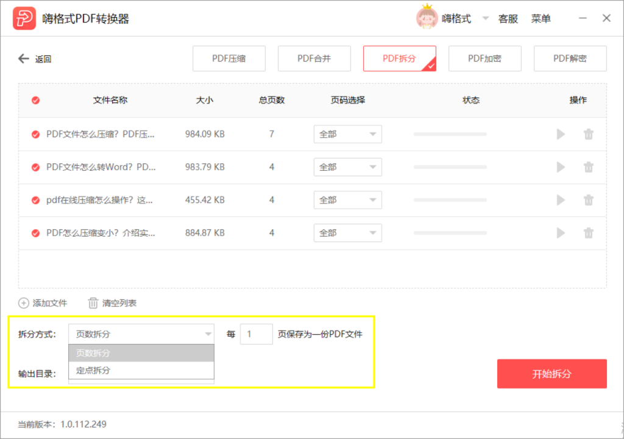Click the trash icon beside 清空列表
624x439 pixels.
93,303
